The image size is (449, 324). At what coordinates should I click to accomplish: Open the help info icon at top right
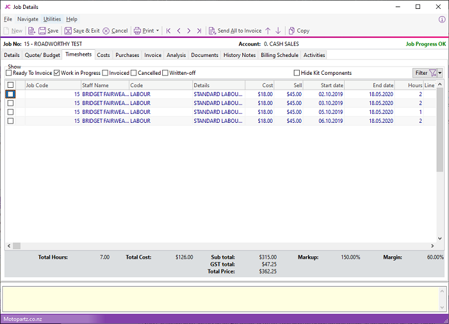click(442, 19)
